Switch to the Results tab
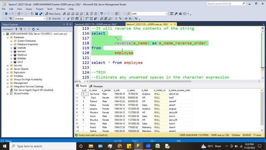This screenshot has width=266, height=150. [81, 86]
